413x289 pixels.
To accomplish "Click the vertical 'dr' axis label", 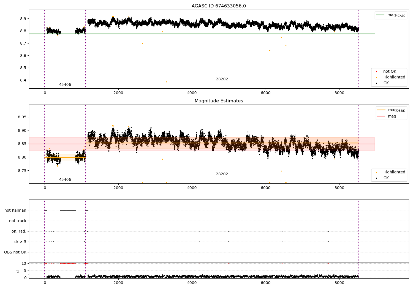I will pos(18,271).
